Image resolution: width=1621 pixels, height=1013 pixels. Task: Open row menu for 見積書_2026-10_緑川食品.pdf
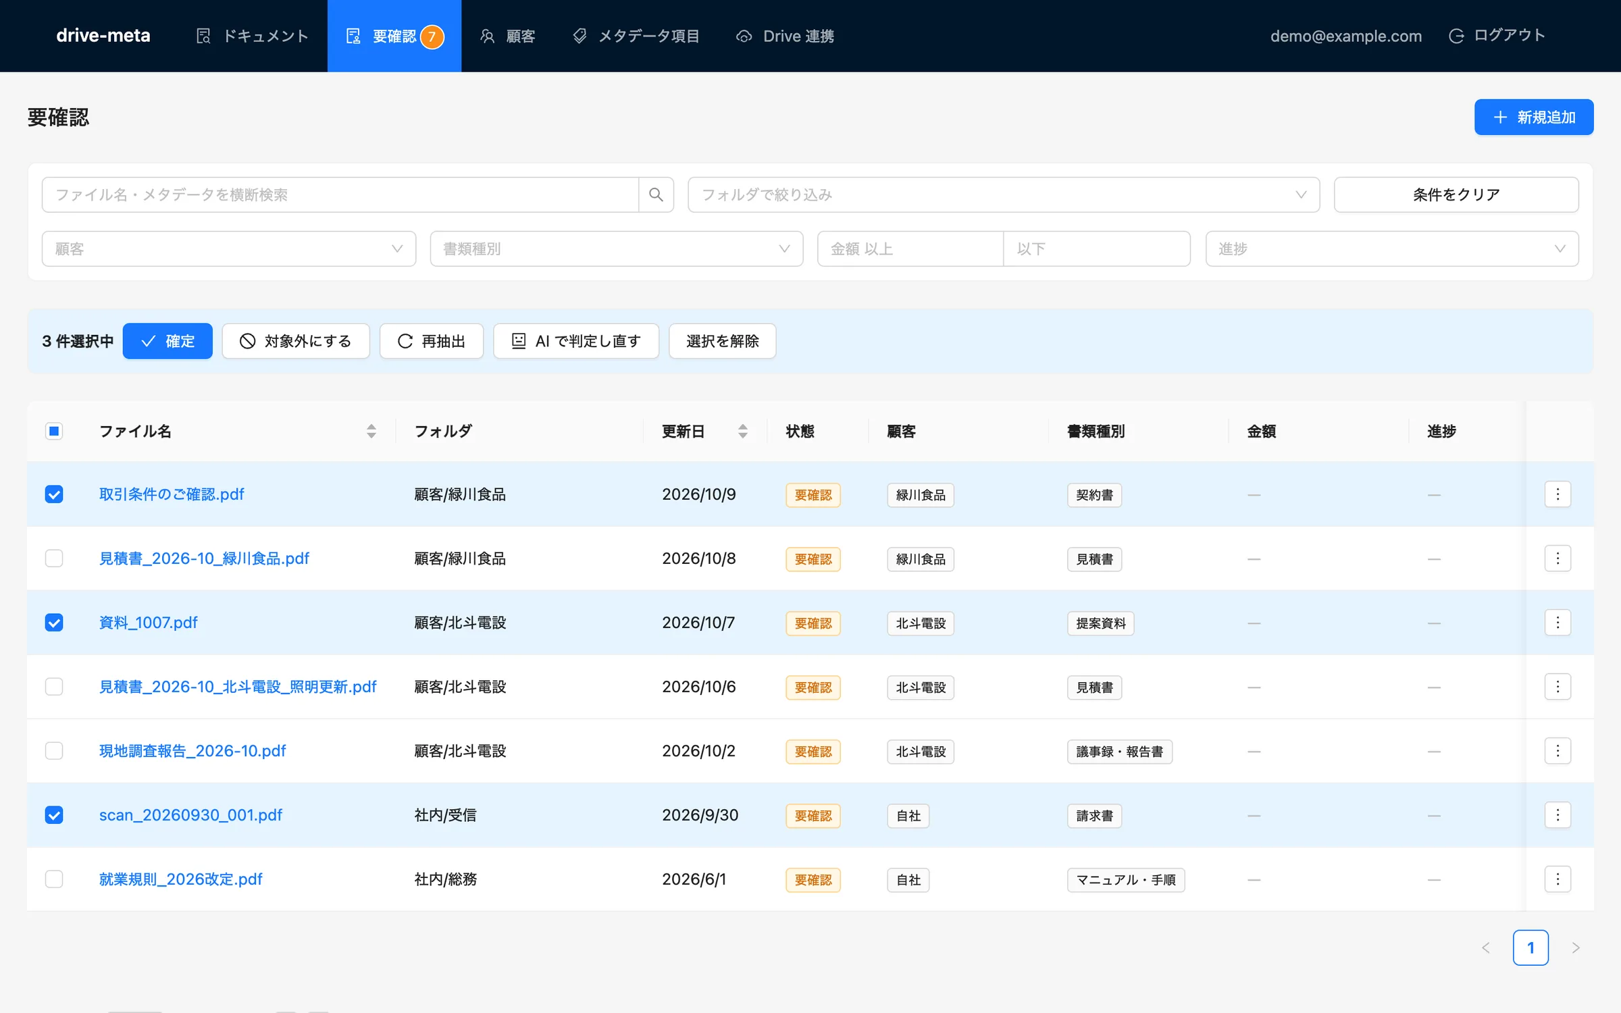point(1558,559)
